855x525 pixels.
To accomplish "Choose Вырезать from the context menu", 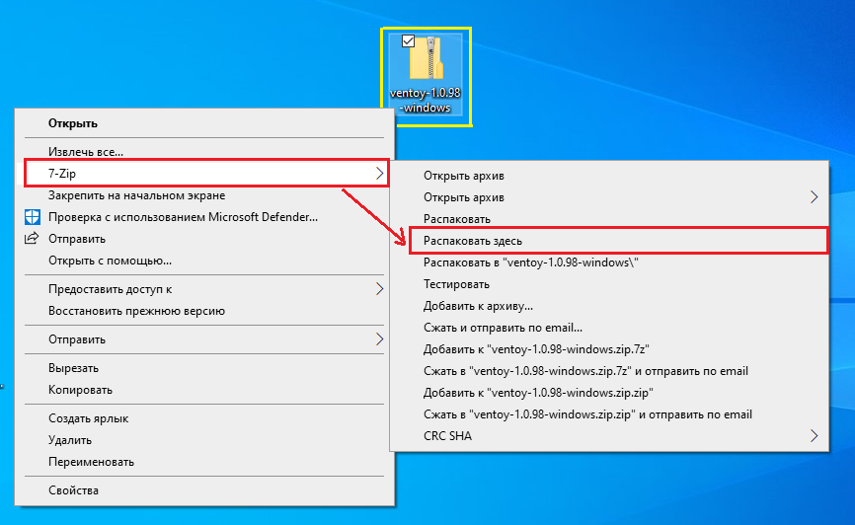I will click(204, 368).
